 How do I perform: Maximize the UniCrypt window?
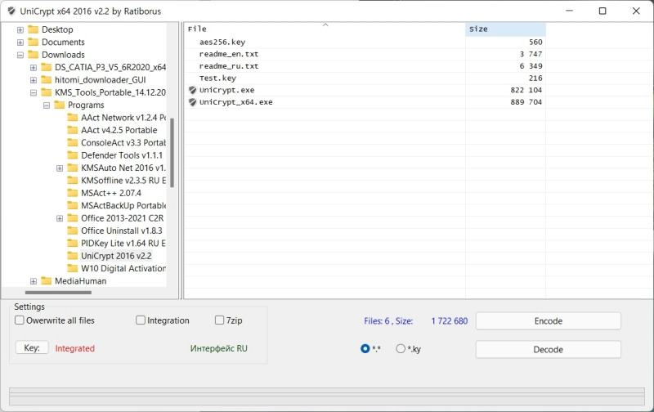click(602, 11)
